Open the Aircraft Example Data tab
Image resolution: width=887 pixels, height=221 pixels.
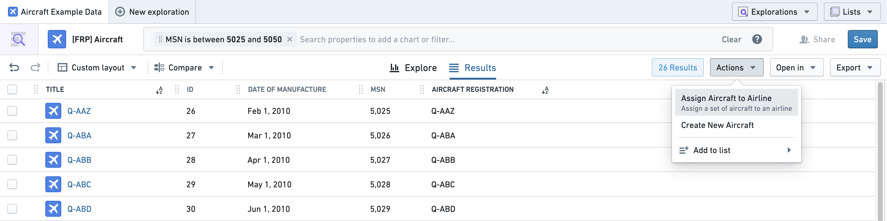point(55,12)
